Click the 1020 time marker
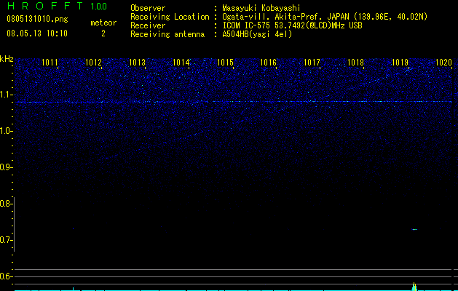Image resolution: width=458 pixels, height=291 pixels. click(443, 63)
